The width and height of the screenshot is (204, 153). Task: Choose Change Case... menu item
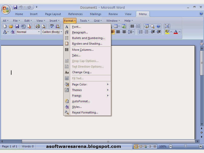[87, 72]
